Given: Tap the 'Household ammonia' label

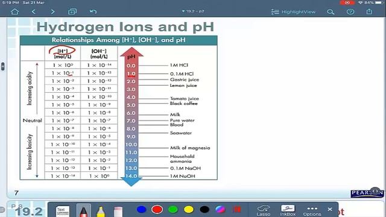Looking at the screenshot, I should (182, 159).
